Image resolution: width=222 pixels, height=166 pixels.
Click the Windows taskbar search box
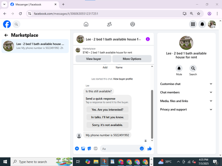point(41,162)
